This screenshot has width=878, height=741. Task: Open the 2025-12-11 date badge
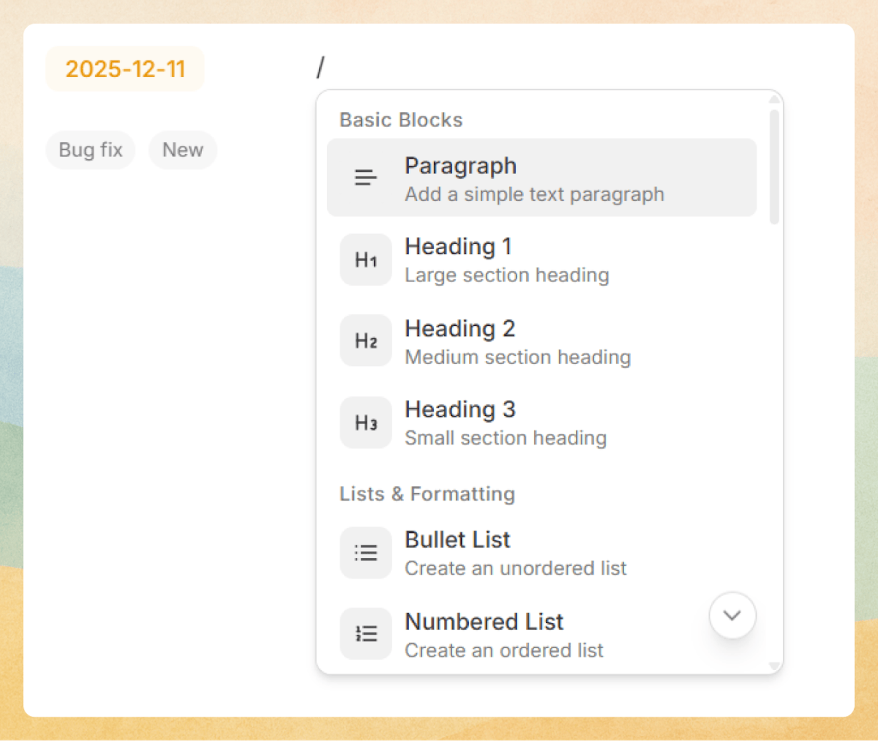click(125, 69)
